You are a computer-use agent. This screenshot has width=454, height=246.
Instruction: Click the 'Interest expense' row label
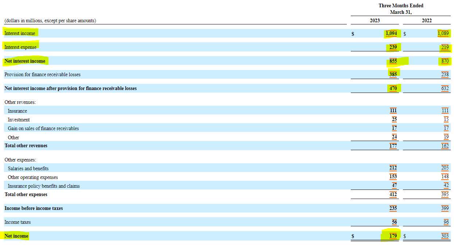coord(20,47)
